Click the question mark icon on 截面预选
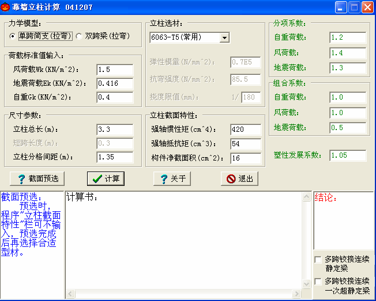 point(21,179)
